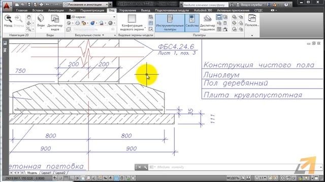The image size is (325, 182).
Task: Open the annotation scale 1:1 dropdown in status bar
Action: pyautogui.click(x=261, y=178)
